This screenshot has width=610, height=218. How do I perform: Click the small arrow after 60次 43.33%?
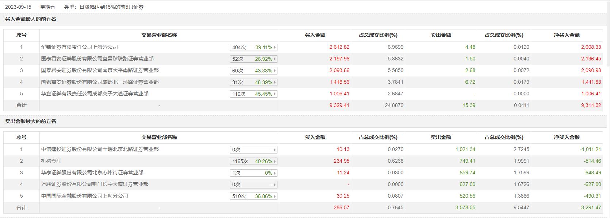275,71
